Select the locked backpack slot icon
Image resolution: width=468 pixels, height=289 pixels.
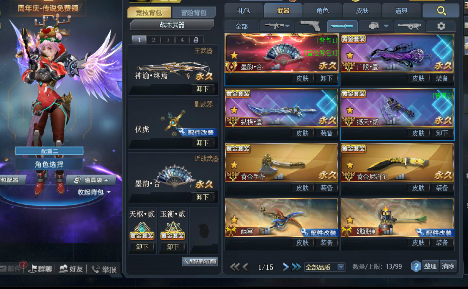tap(196, 40)
